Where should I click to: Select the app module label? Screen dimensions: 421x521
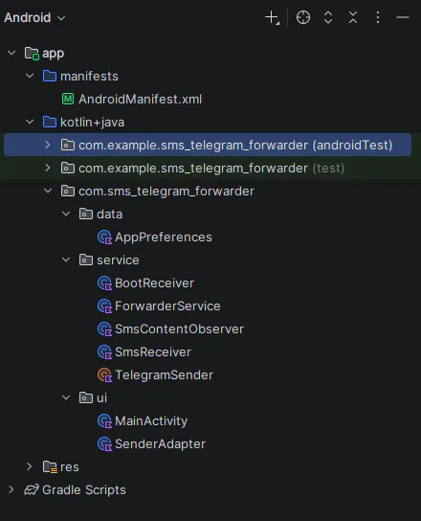54,54
